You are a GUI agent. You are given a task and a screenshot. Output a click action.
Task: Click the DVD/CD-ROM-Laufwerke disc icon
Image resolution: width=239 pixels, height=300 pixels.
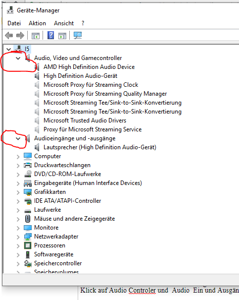pos(28,174)
